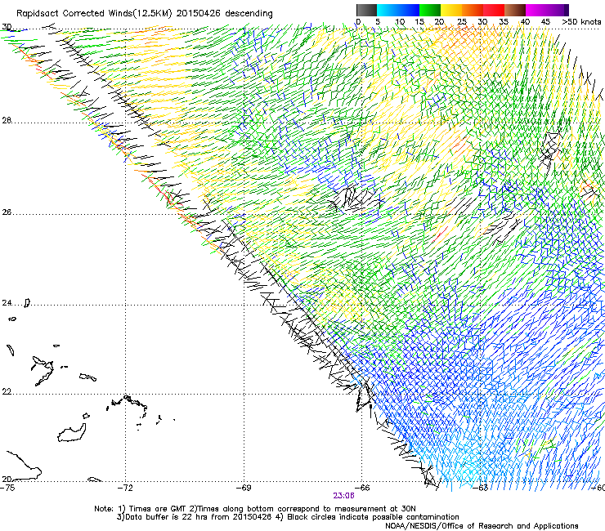Click latitude label 26
This screenshot has height=531, width=605.
tap(7, 212)
